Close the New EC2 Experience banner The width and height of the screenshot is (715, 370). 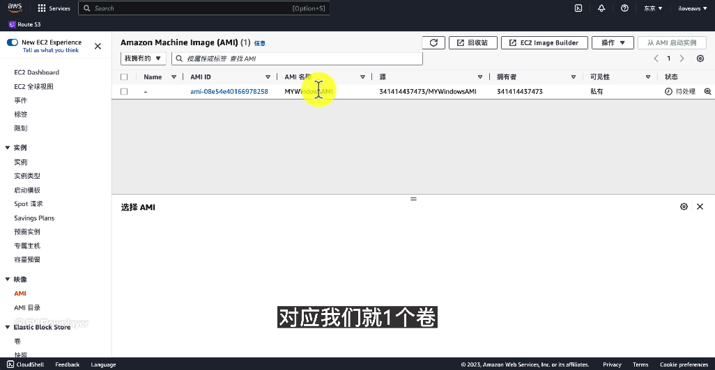(x=98, y=46)
